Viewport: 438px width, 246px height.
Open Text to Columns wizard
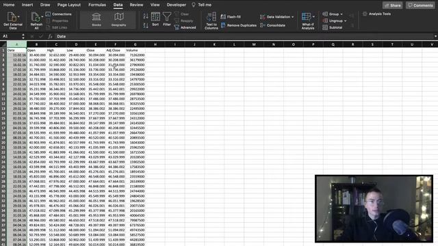[x=211, y=20]
